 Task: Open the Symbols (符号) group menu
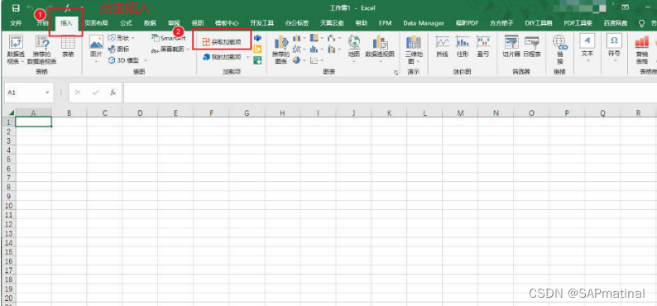(614, 48)
